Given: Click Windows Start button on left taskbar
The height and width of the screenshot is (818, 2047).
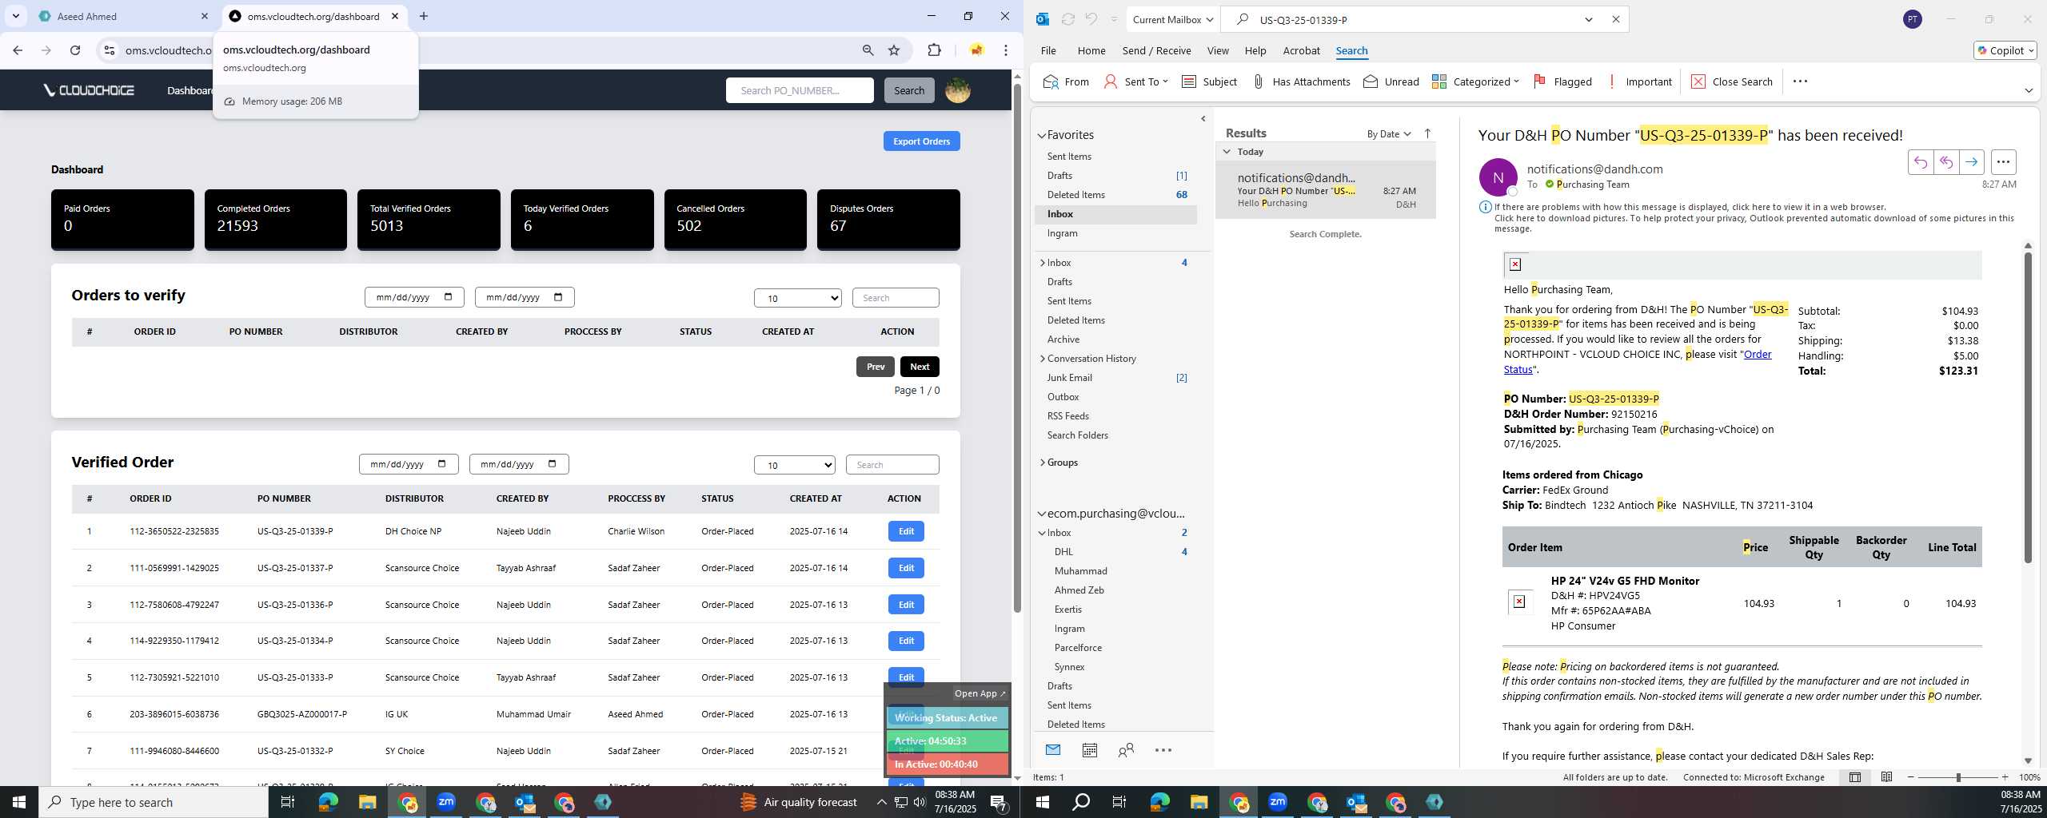Looking at the screenshot, I should click(19, 802).
